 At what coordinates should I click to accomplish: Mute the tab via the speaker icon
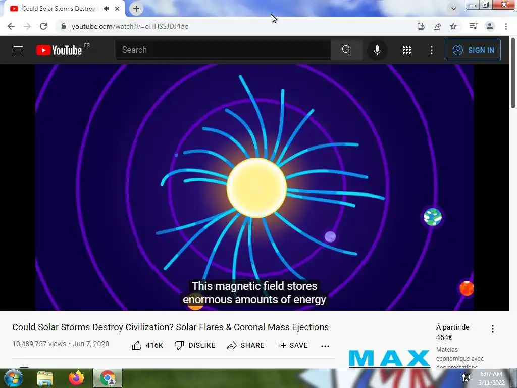[106, 9]
